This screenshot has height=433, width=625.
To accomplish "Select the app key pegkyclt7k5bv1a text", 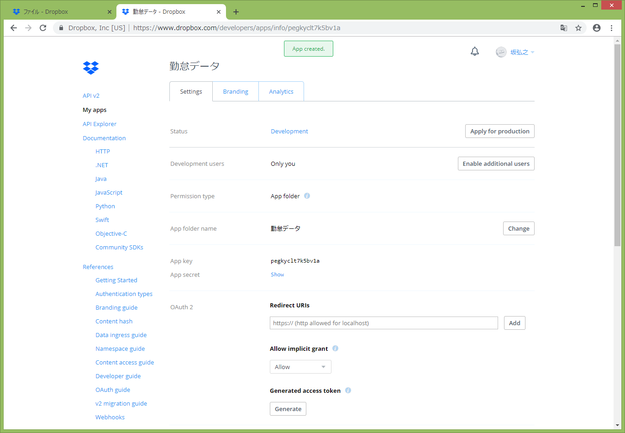I will tap(295, 261).
